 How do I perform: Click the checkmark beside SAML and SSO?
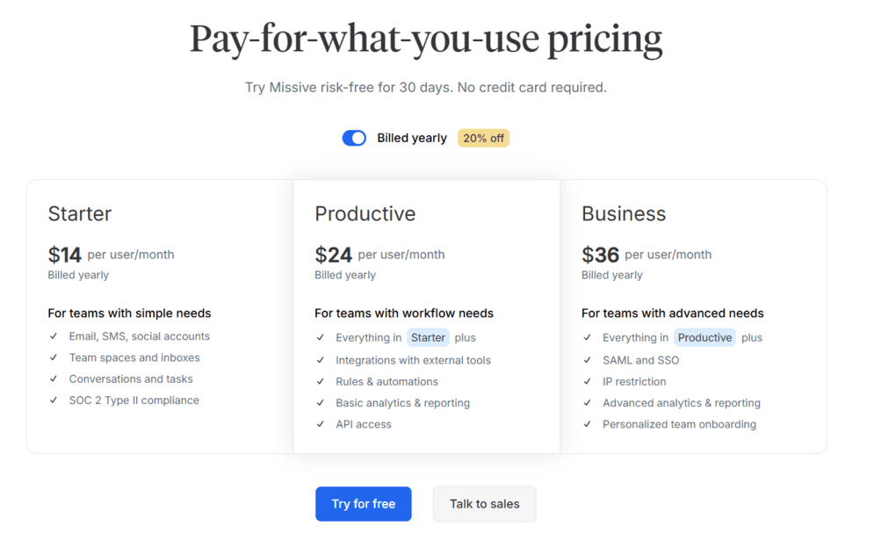(x=586, y=360)
